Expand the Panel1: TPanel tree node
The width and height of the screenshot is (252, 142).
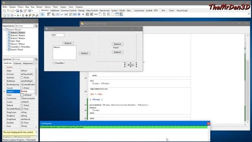tap(6, 50)
